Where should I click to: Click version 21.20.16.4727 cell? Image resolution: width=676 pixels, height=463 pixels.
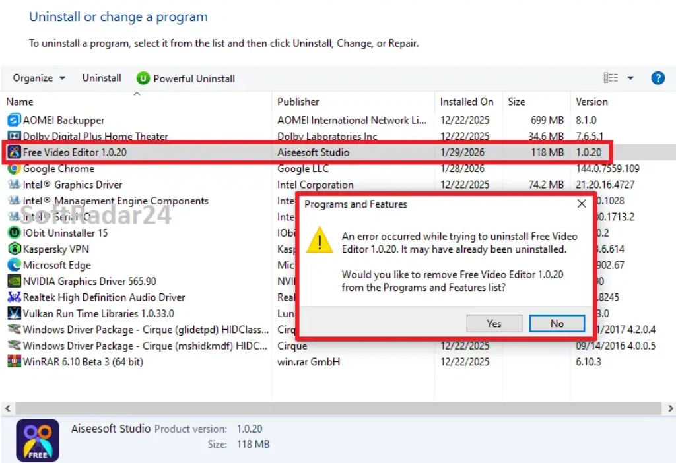[605, 184]
